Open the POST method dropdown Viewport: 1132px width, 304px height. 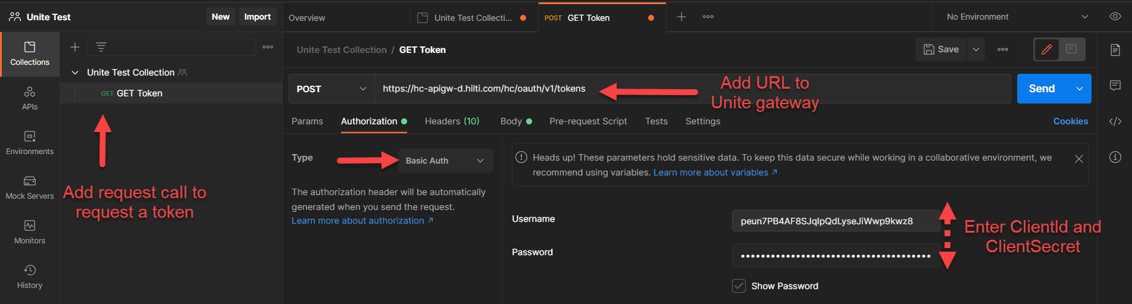pyautogui.click(x=331, y=89)
